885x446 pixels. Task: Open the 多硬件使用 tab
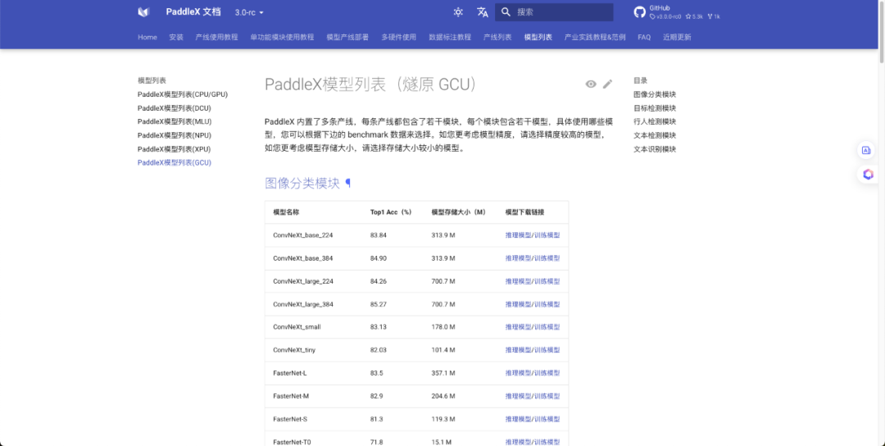pos(398,37)
